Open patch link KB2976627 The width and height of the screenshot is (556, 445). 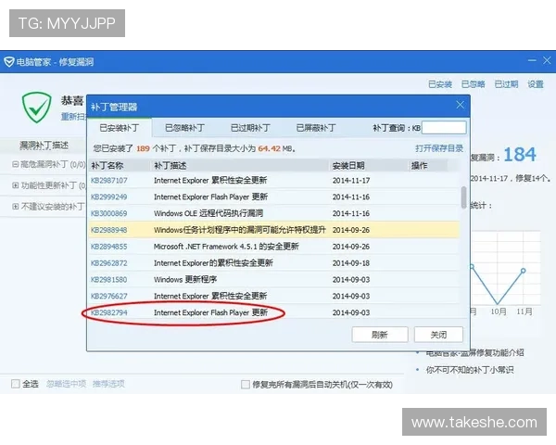tap(108, 296)
